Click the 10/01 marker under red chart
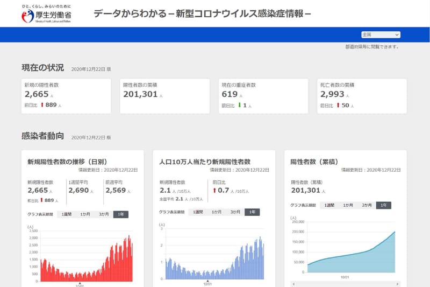 click(80, 284)
